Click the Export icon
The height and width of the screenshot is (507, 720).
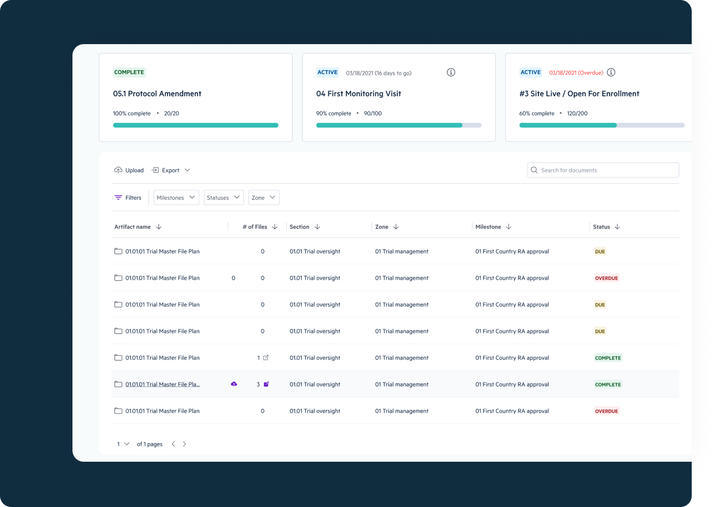(155, 170)
